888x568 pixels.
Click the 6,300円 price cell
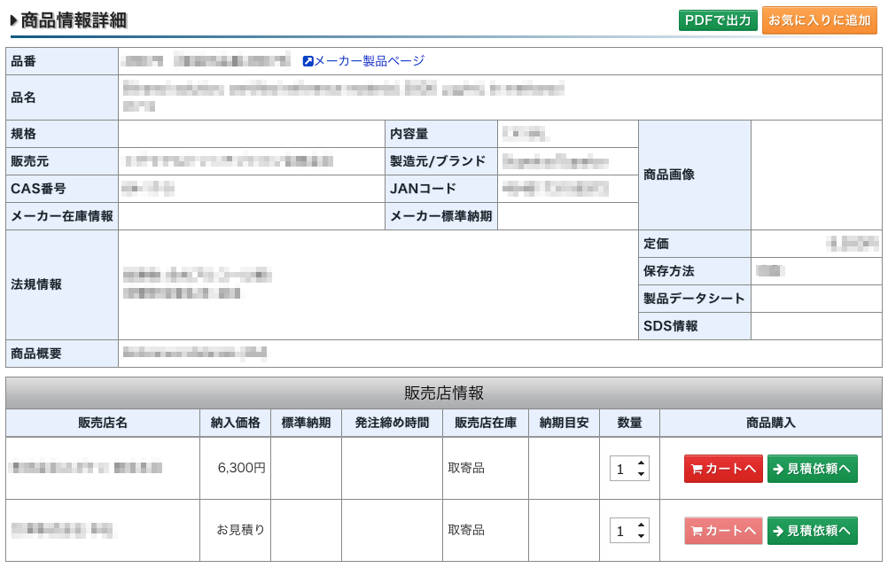click(x=235, y=468)
